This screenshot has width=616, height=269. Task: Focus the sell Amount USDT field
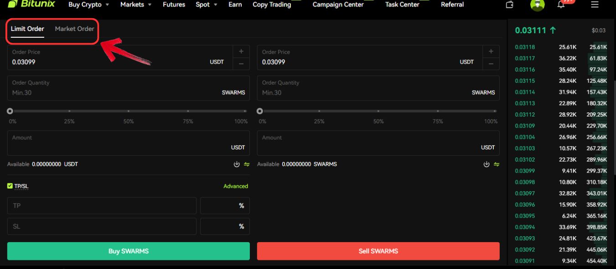pyautogui.click(x=378, y=143)
